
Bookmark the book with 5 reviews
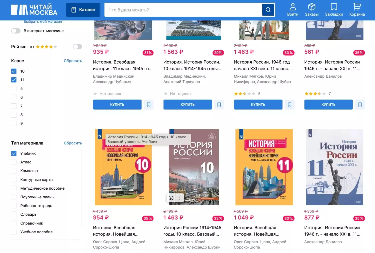point(289,105)
